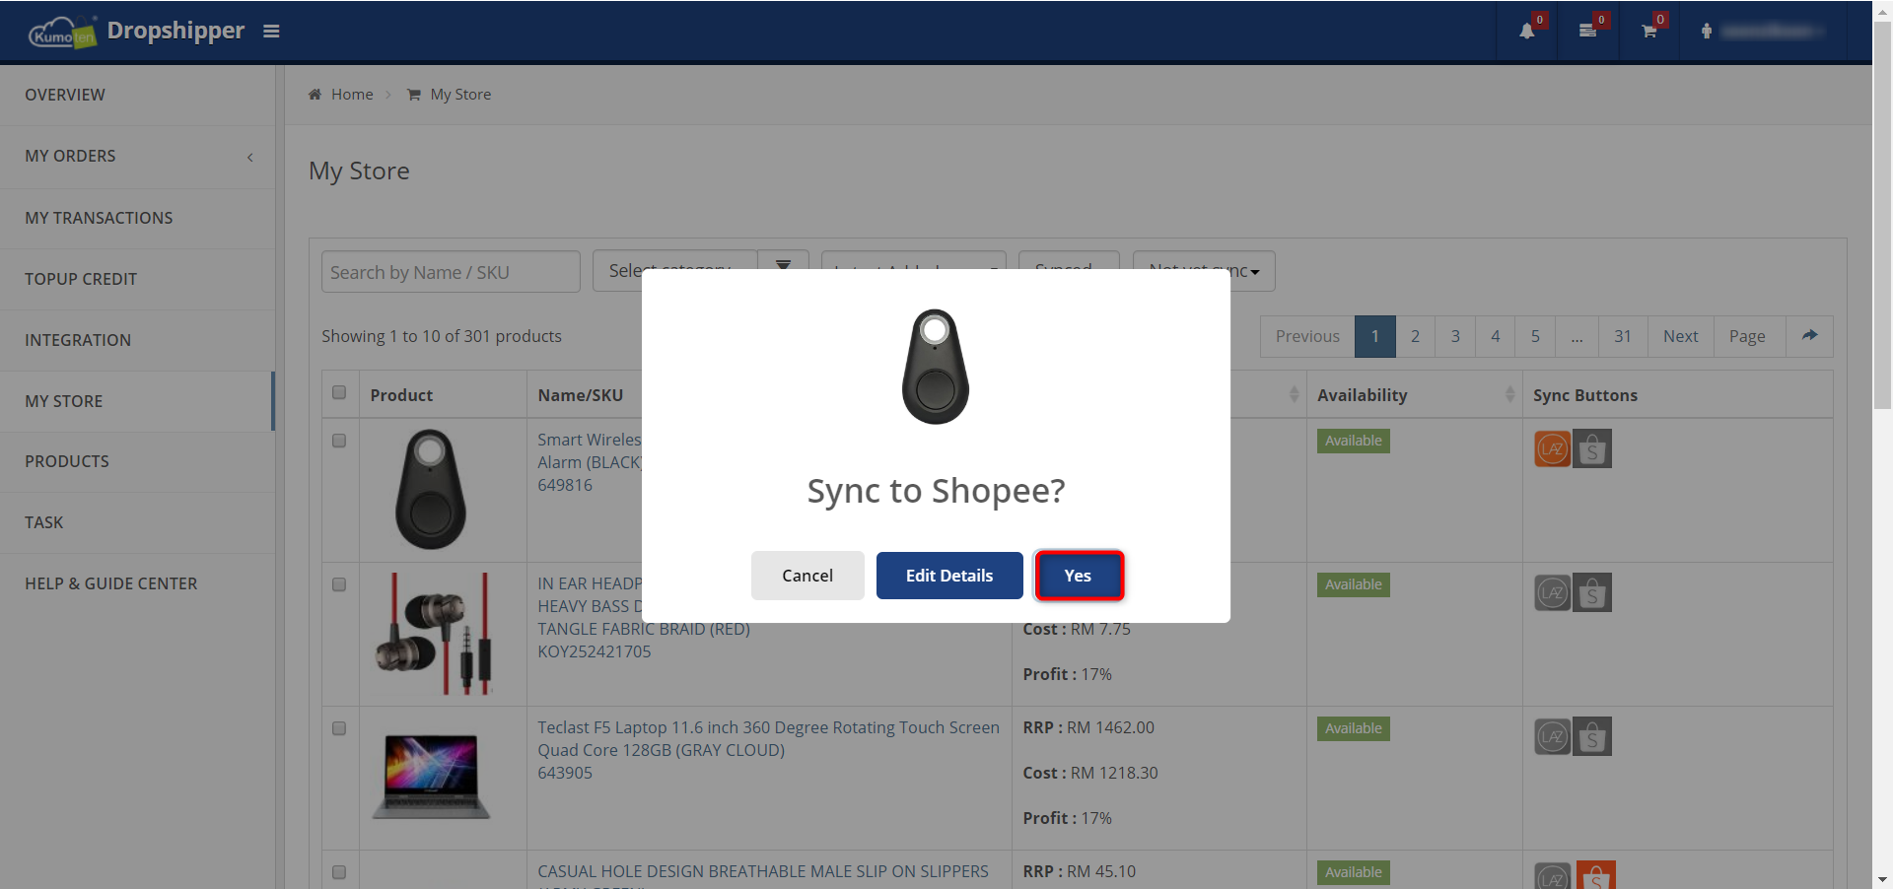Screen dimensions: 1893x889
Task: Click the Page number input field
Action: (1750, 336)
